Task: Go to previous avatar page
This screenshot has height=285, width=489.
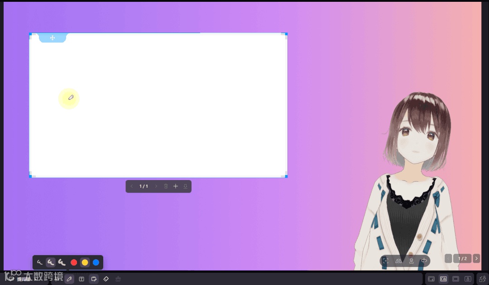Action: pyautogui.click(x=448, y=258)
